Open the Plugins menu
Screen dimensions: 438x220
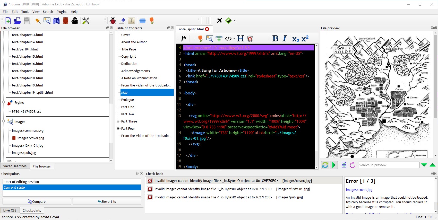[62, 12]
